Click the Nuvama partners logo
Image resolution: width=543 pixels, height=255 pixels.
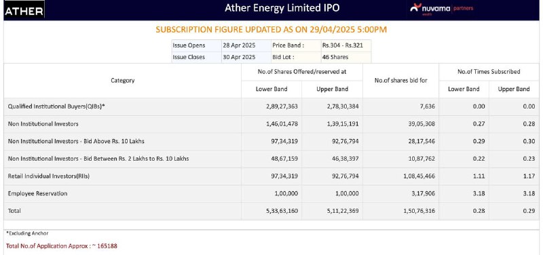[441, 9]
